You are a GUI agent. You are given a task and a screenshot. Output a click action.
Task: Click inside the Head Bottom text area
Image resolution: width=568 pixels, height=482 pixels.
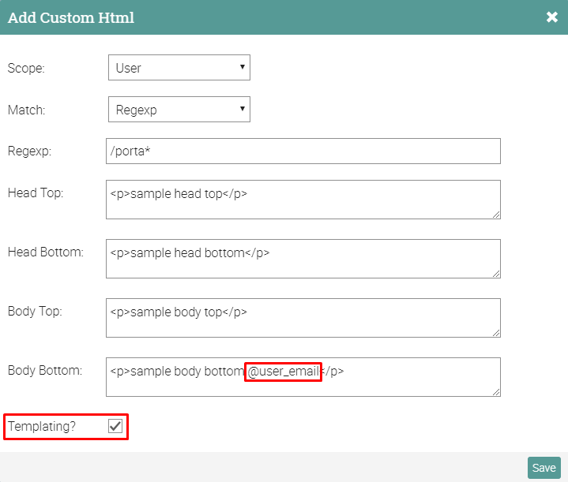tap(303, 259)
